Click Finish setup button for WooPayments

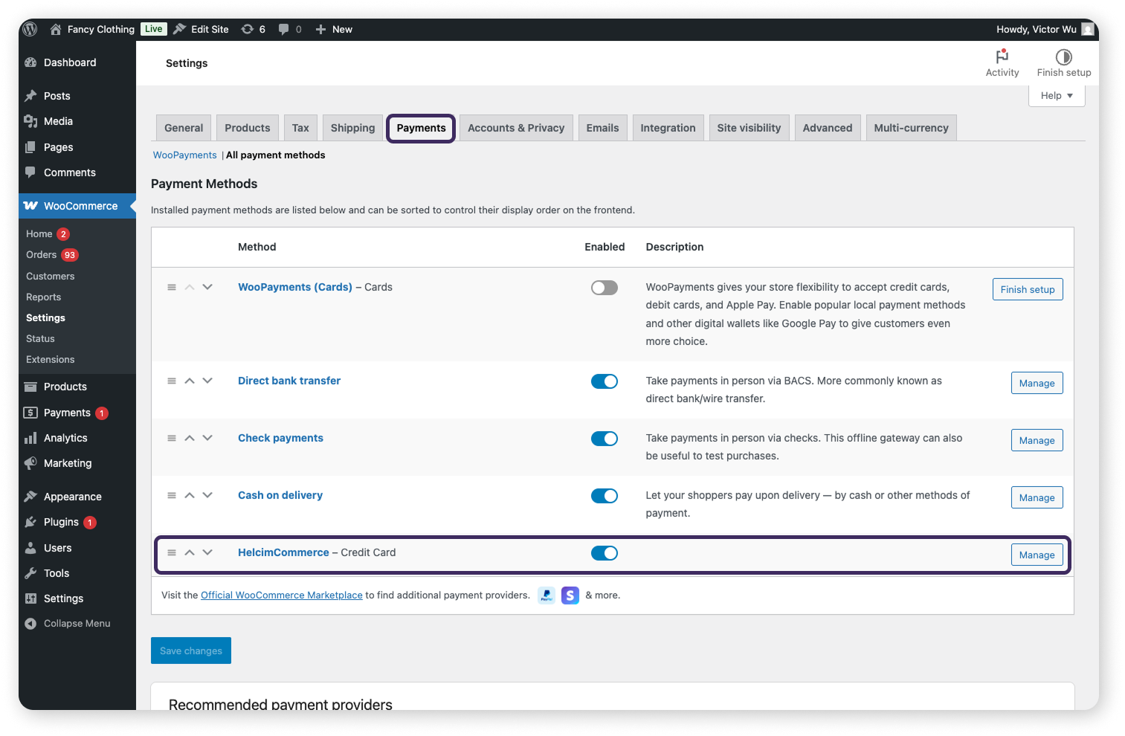(1028, 289)
